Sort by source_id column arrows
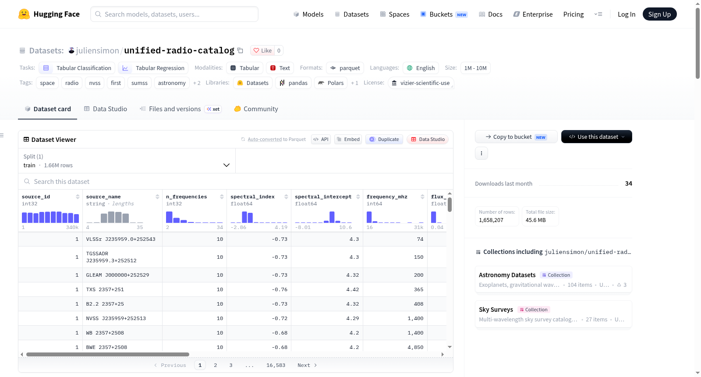701x377 pixels. click(78, 197)
